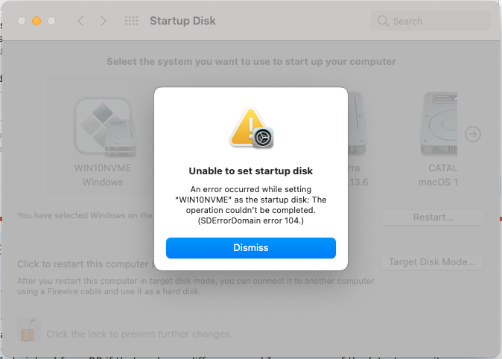Image resolution: width=502 pixels, height=359 pixels.
Task: Click the magnifying glass search icon
Action: tap(383, 21)
